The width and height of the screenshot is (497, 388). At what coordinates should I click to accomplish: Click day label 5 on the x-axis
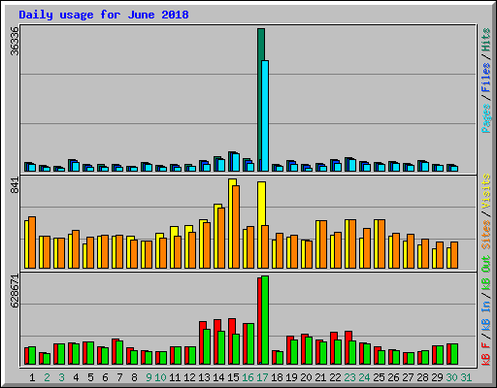click(x=90, y=377)
